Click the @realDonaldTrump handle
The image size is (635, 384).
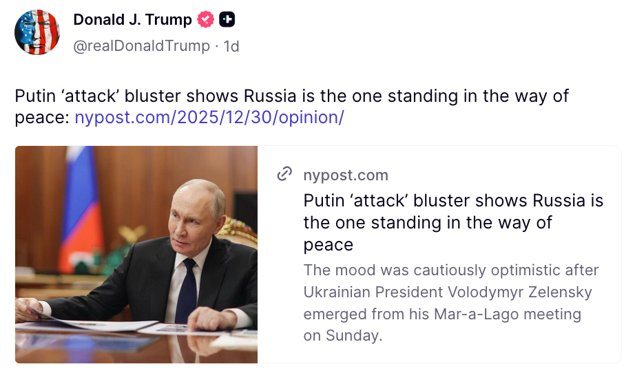pyautogui.click(x=141, y=46)
